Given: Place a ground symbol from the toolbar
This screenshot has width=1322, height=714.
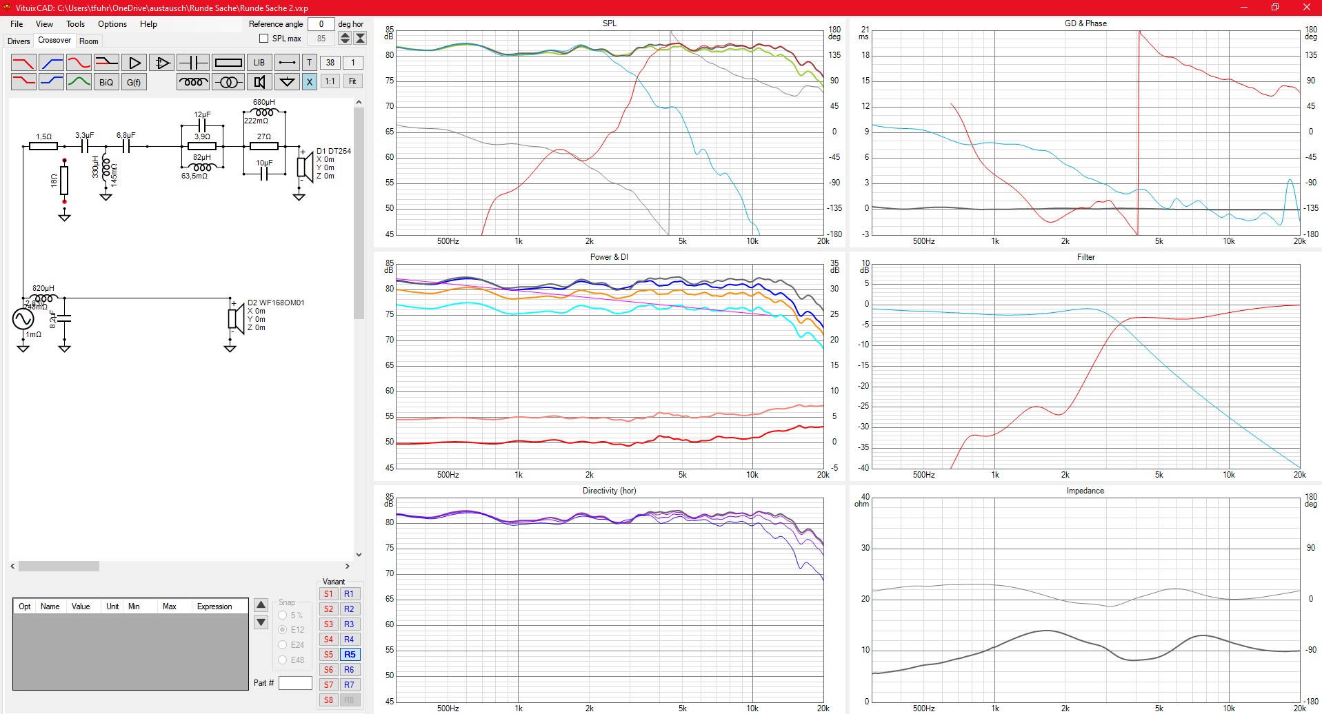Looking at the screenshot, I should coord(287,82).
